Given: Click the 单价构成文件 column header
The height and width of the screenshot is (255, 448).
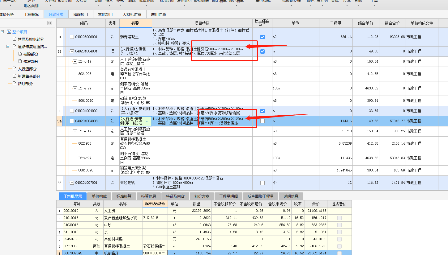Looking at the screenshot, I should coord(422,23).
